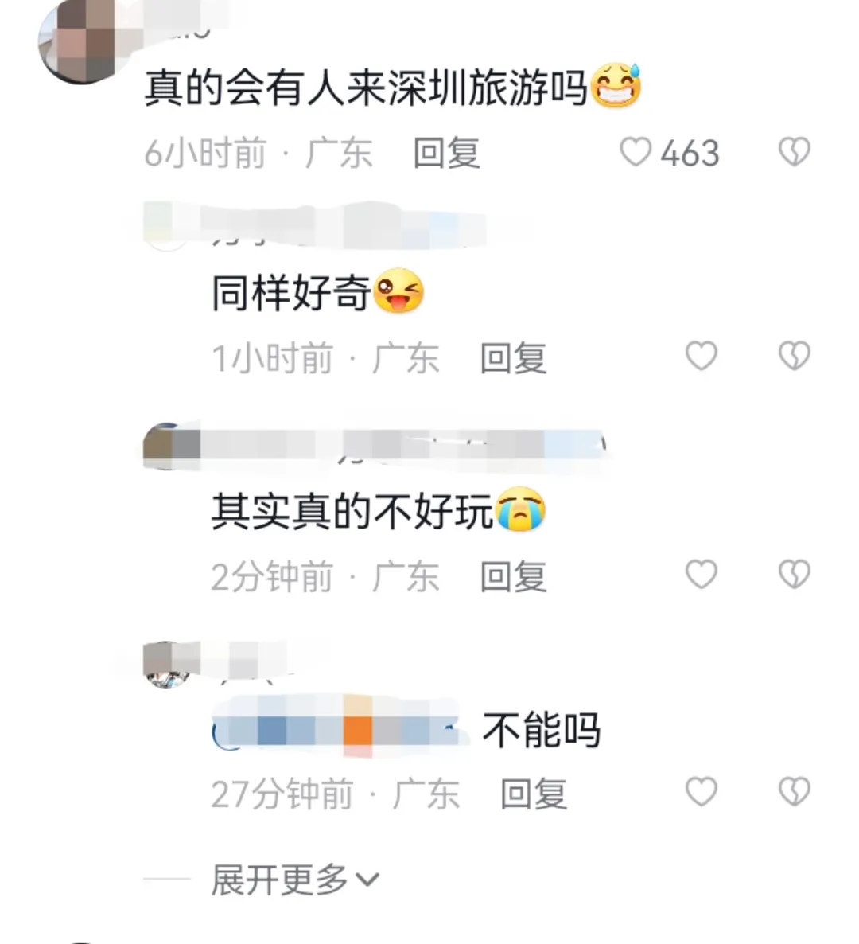Image resolution: width=859 pixels, height=944 pixels.
Task: Like the comment with 463 likes
Action: 636,152
